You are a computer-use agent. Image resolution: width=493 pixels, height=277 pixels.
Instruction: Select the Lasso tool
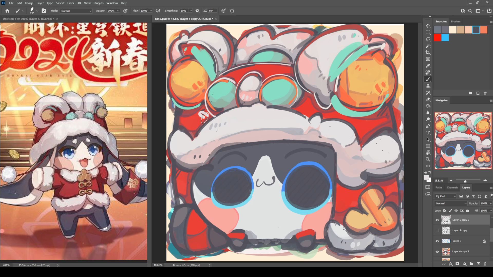pos(428,39)
